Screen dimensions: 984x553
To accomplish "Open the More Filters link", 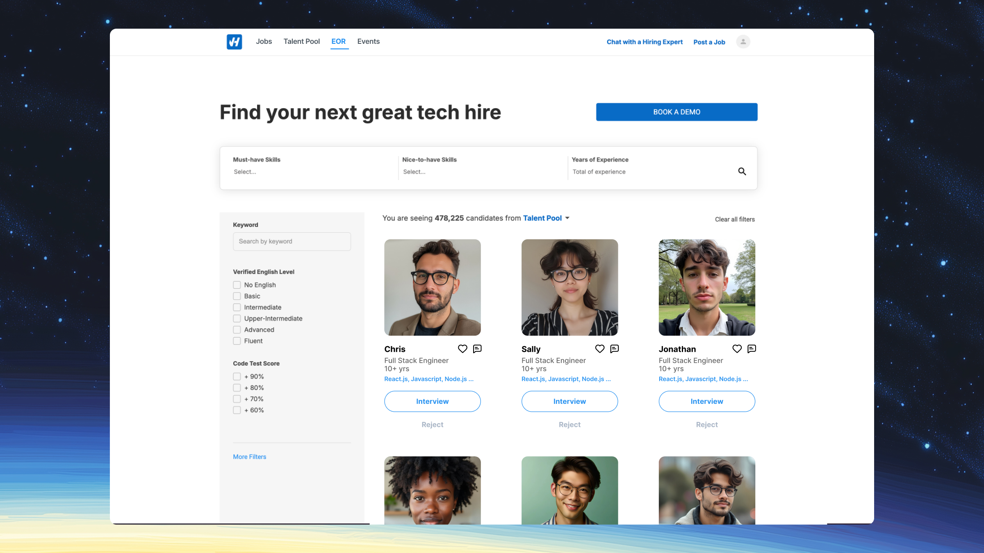I will [250, 457].
